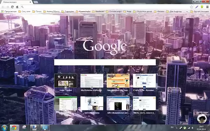Open the AMV music video thumbnail

click(118, 103)
